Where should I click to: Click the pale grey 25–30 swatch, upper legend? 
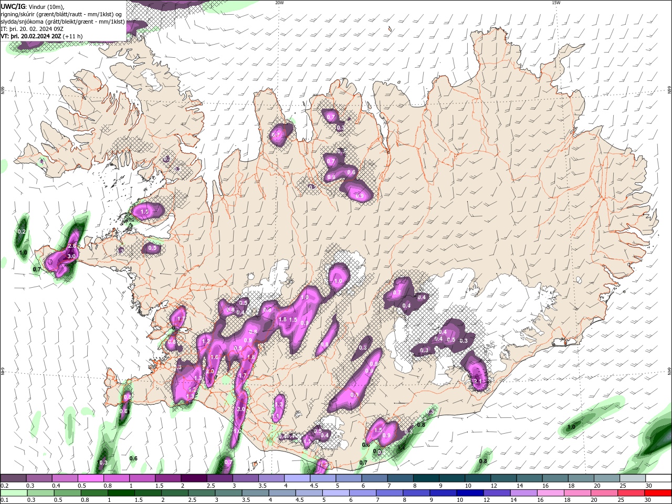click(633, 478)
